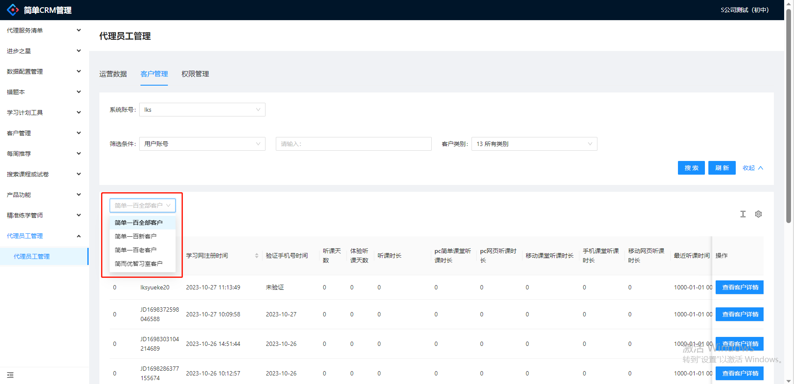
Task: Open the table column settings gear
Action: click(758, 214)
